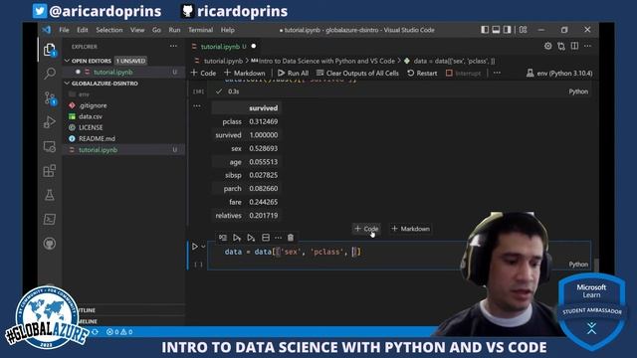Open the Search view in activity bar
The width and height of the screenshot is (637, 358).
point(50,74)
